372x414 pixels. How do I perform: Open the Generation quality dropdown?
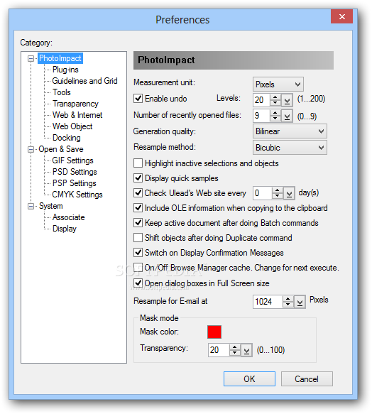tap(290, 131)
